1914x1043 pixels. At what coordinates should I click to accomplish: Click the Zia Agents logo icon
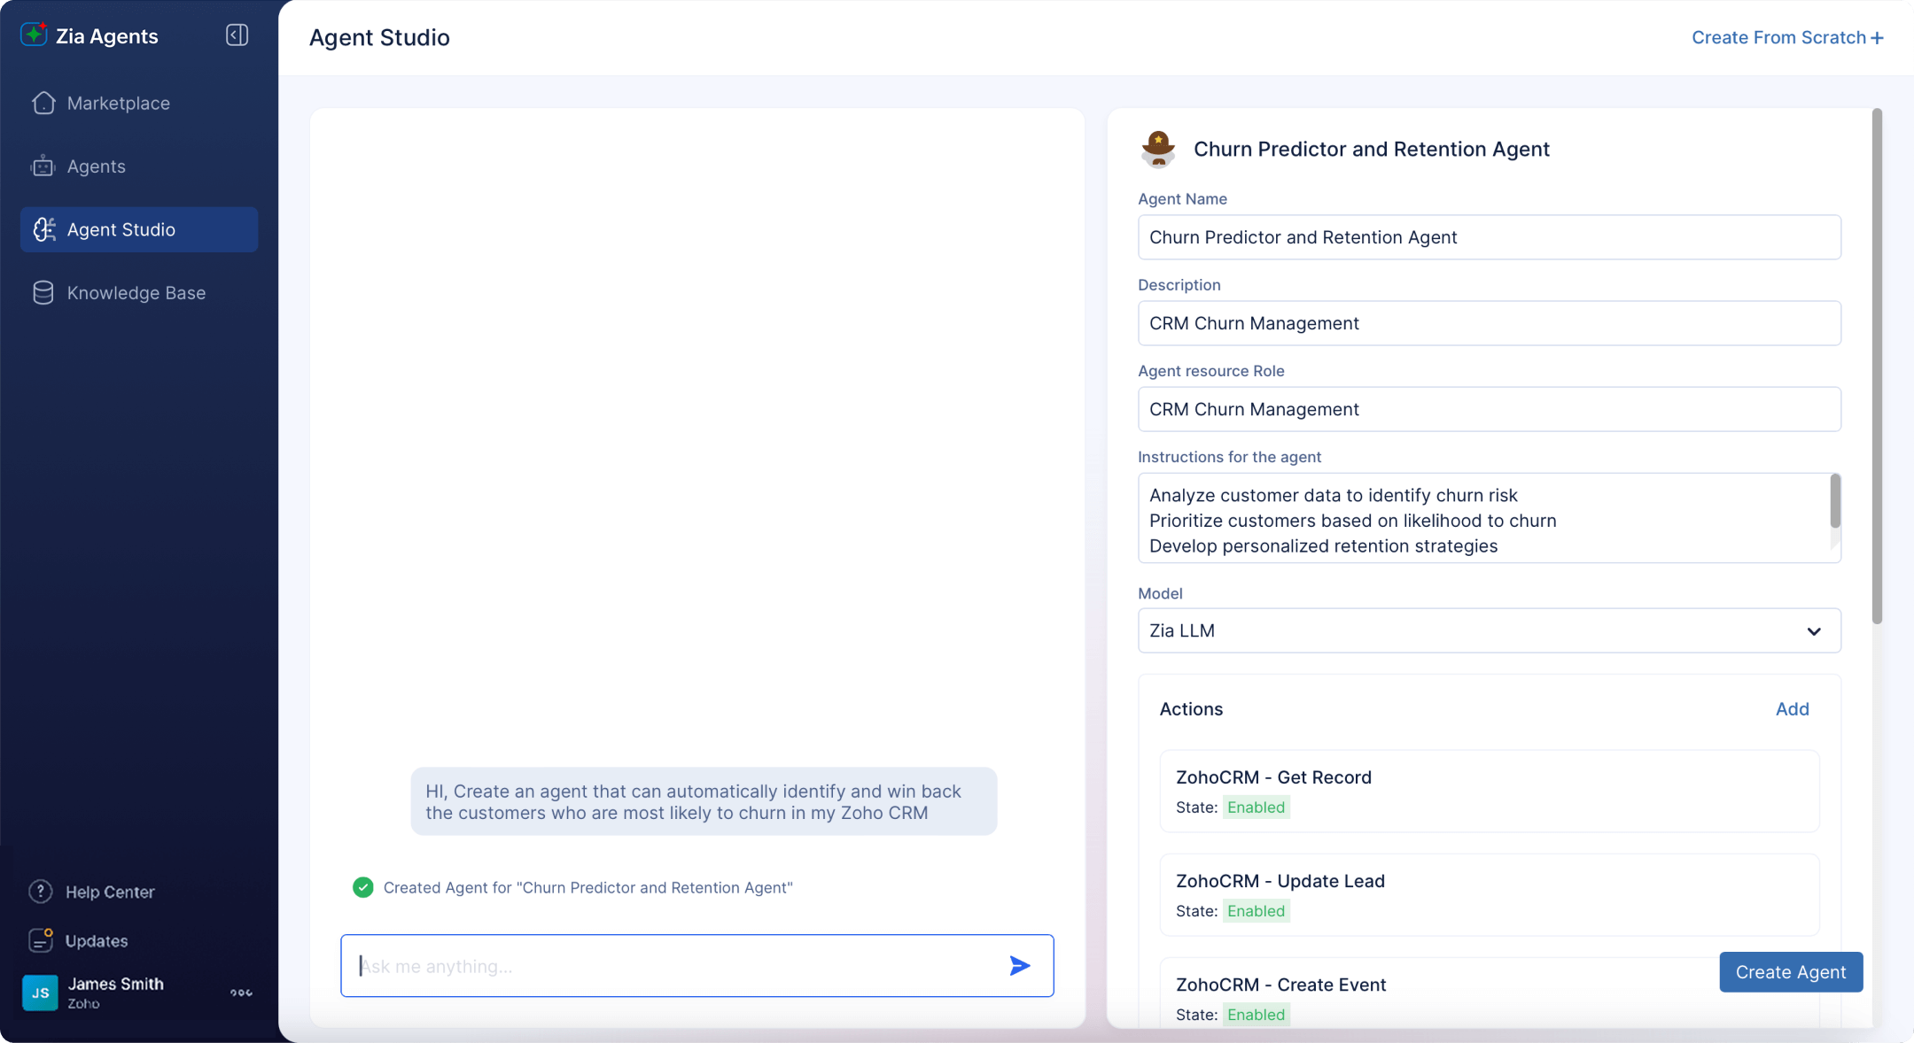point(34,34)
